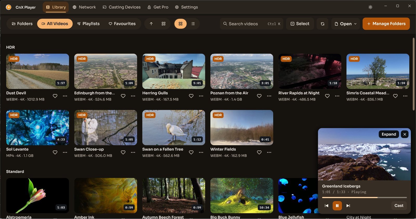416x219 pixels.
Task: Open the Casting Devices tab
Action: (x=121, y=7)
